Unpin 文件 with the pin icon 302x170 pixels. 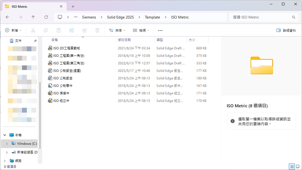click(35, 41)
